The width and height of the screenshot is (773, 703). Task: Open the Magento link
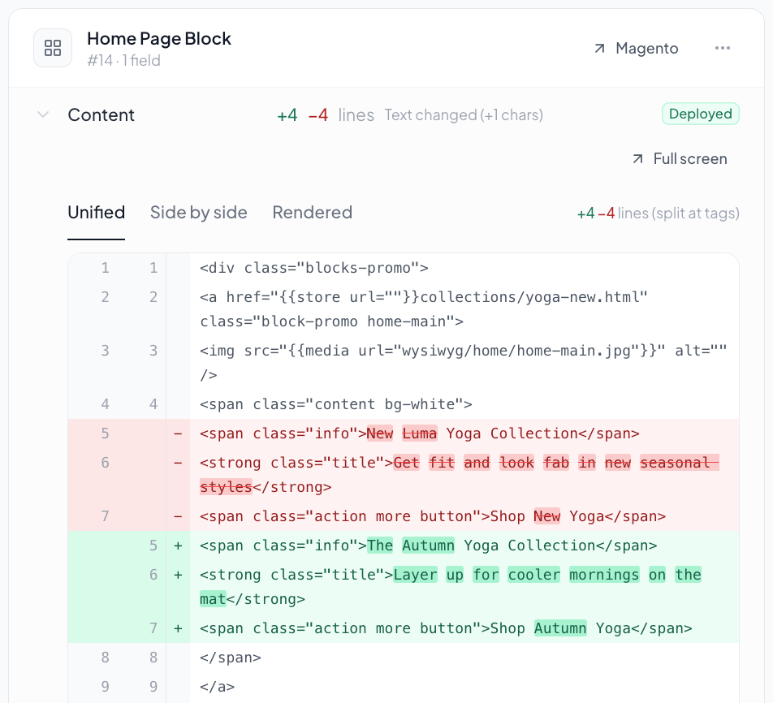pos(636,49)
